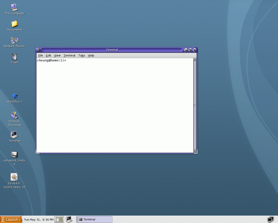Image resolution: width=278 pixels, height=223 pixels.
Task: Click the terminal launcher icon in the panel
Action: 69,220
